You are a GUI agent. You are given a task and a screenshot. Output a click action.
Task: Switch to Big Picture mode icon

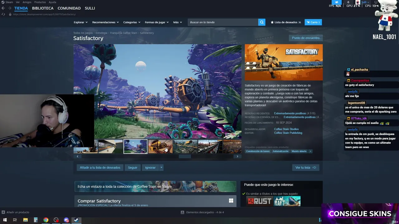point(376,2)
